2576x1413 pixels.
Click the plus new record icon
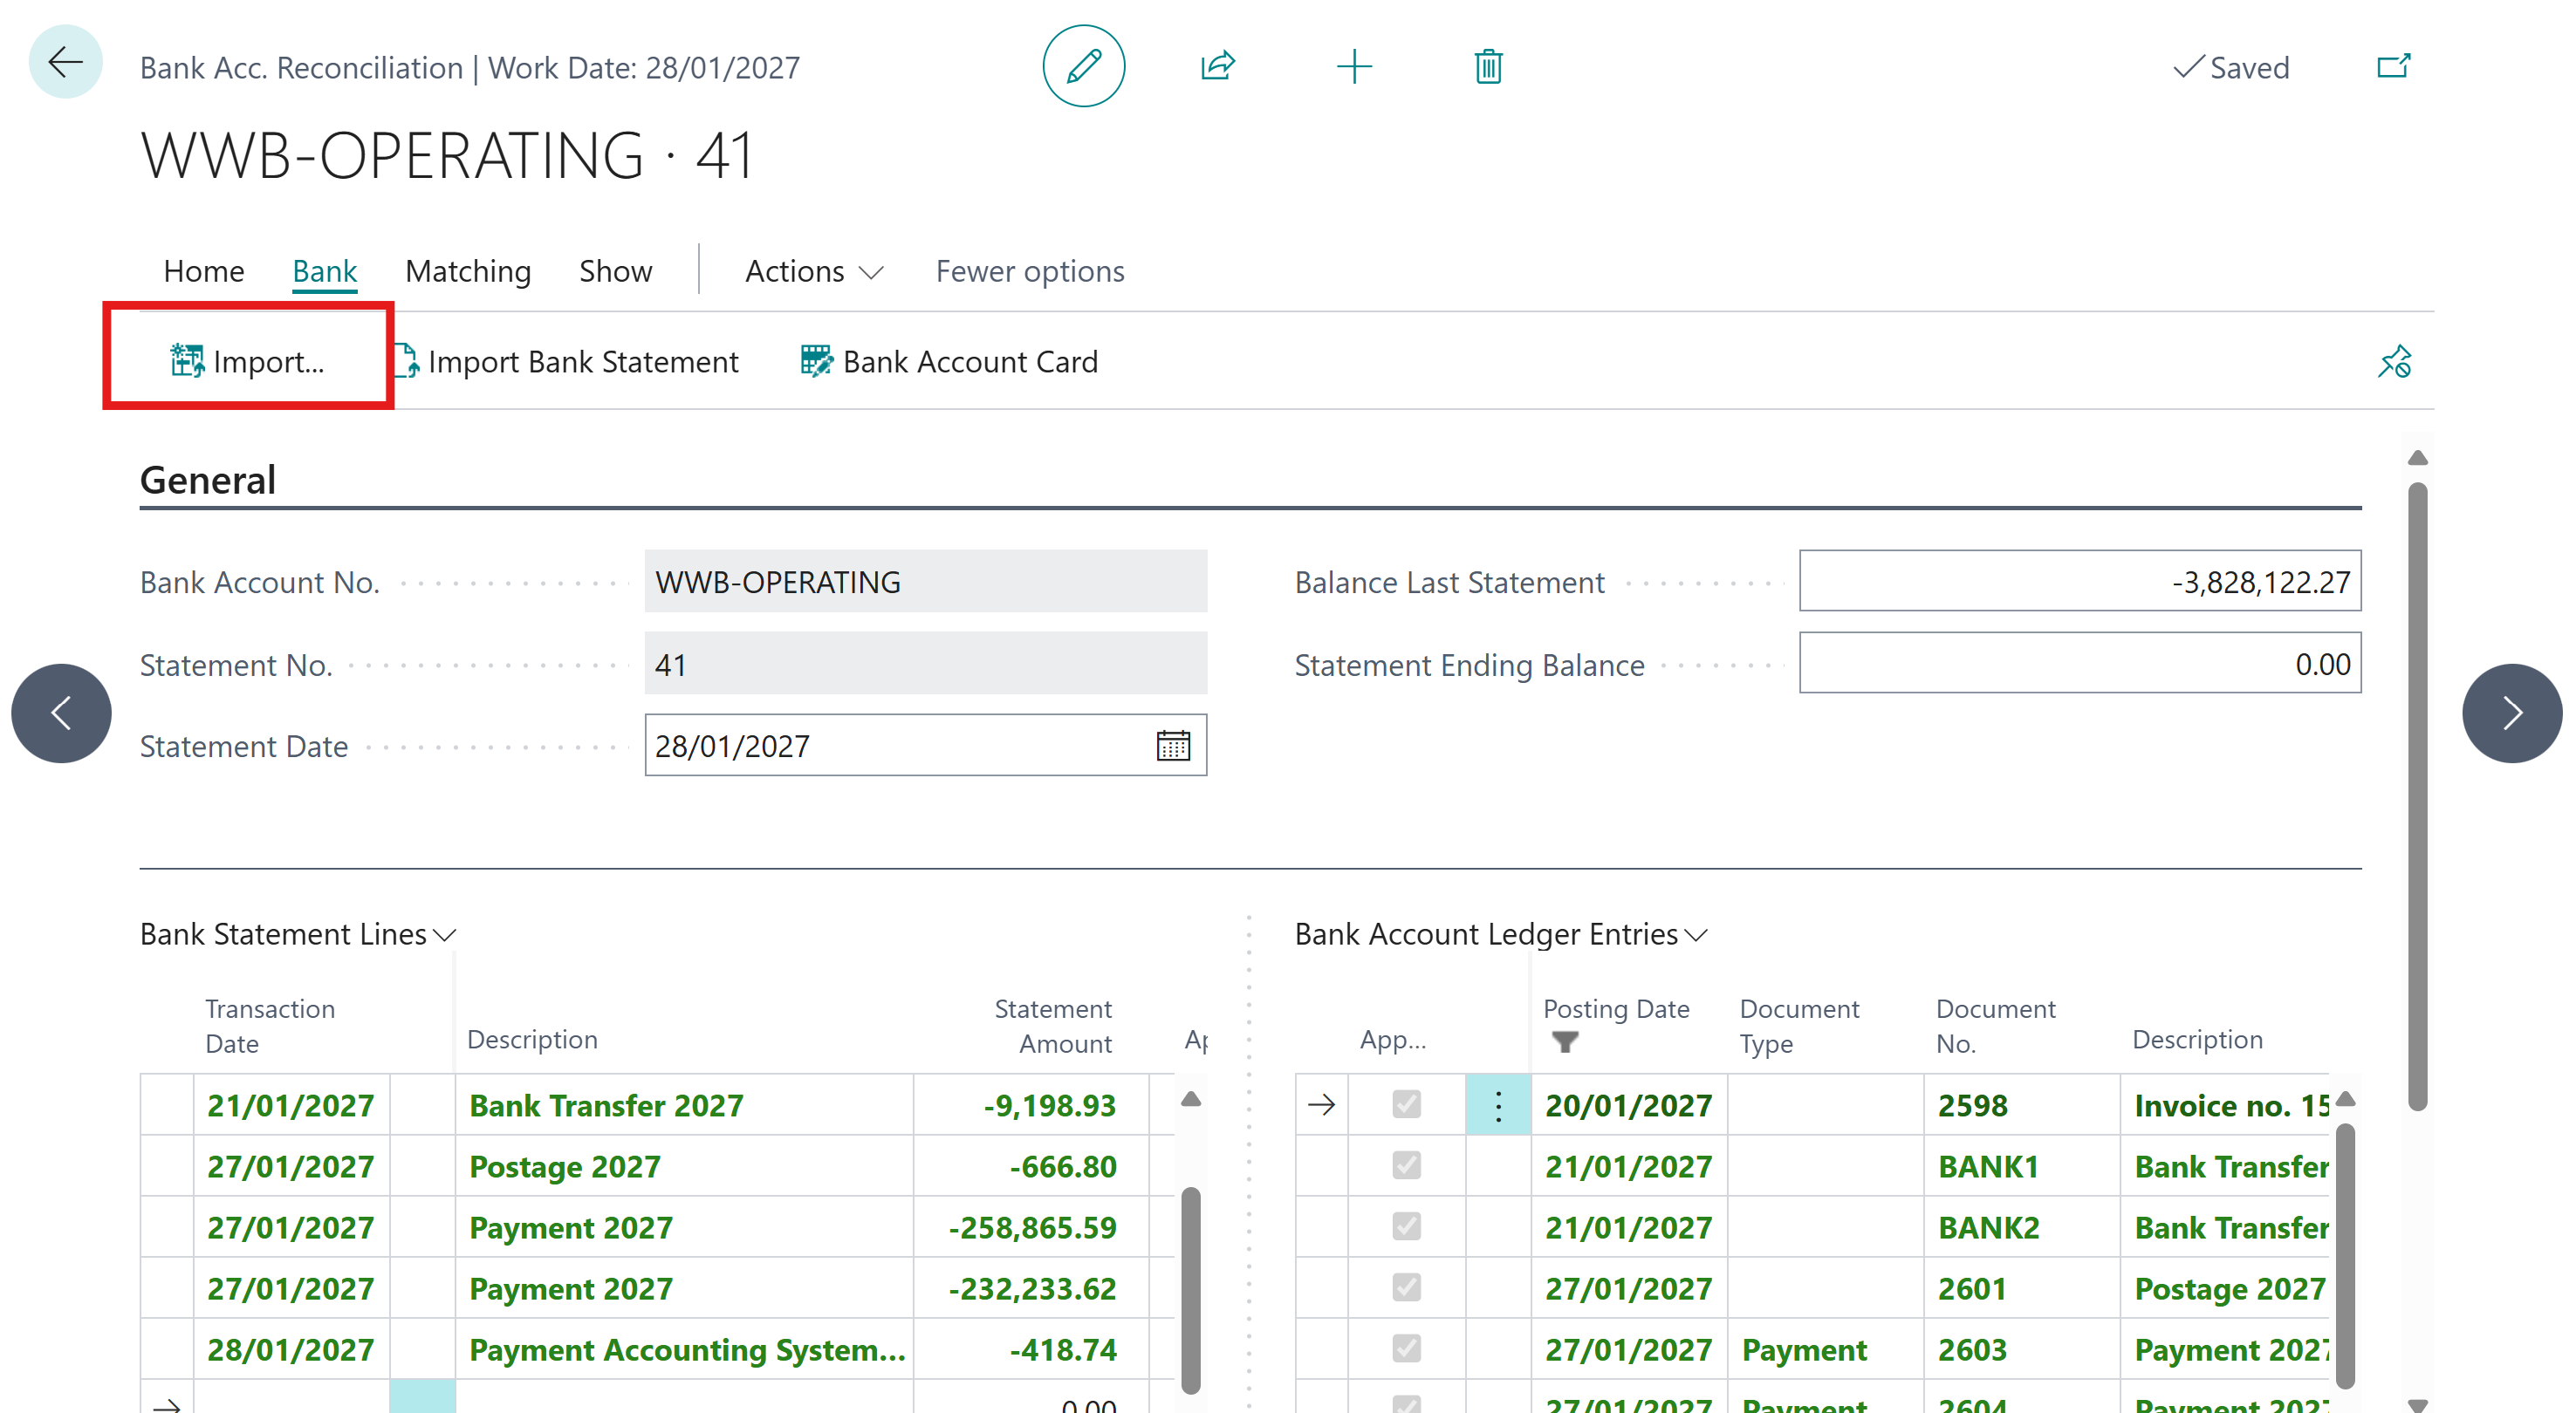(1353, 66)
